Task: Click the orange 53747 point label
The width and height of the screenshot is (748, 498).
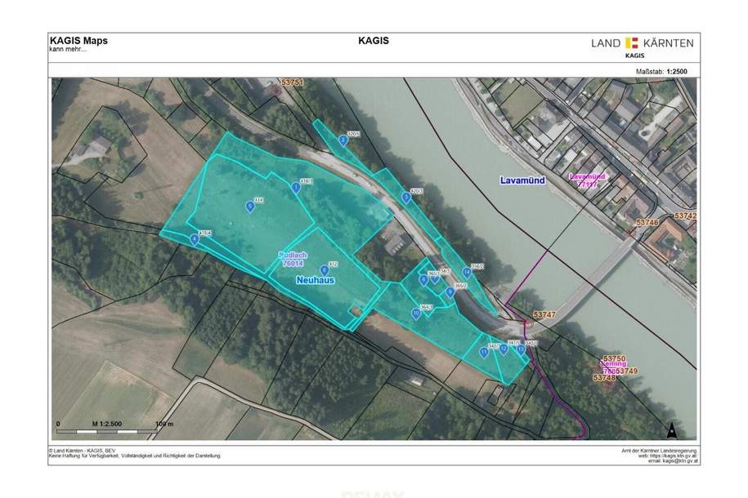Action: click(x=544, y=315)
